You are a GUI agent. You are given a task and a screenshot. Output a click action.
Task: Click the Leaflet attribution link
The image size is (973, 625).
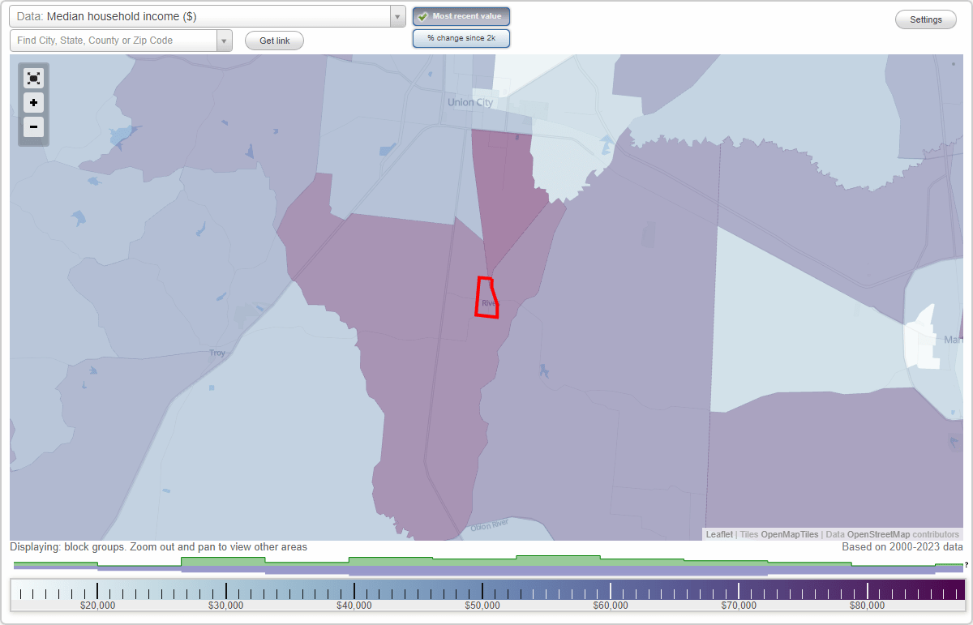pyautogui.click(x=718, y=534)
